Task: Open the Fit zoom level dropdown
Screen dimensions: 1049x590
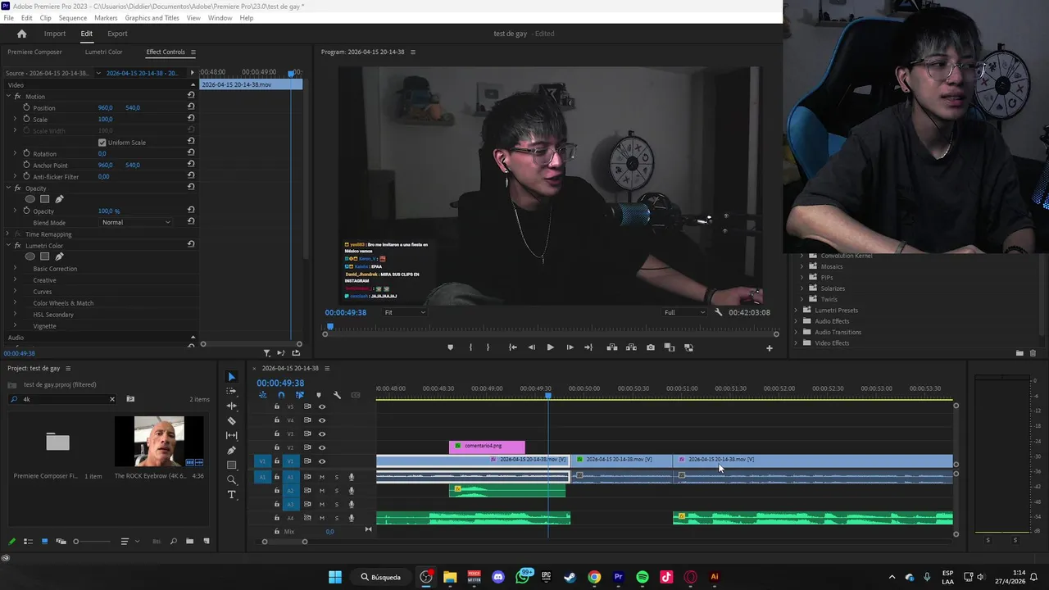Action: click(x=405, y=312)
